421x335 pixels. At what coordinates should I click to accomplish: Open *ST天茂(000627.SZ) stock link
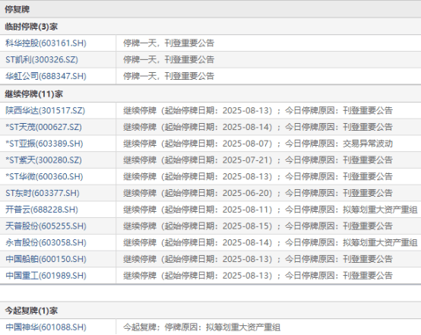(43, 127)
